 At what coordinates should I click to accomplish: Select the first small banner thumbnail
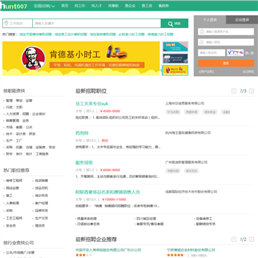[176, 47]
